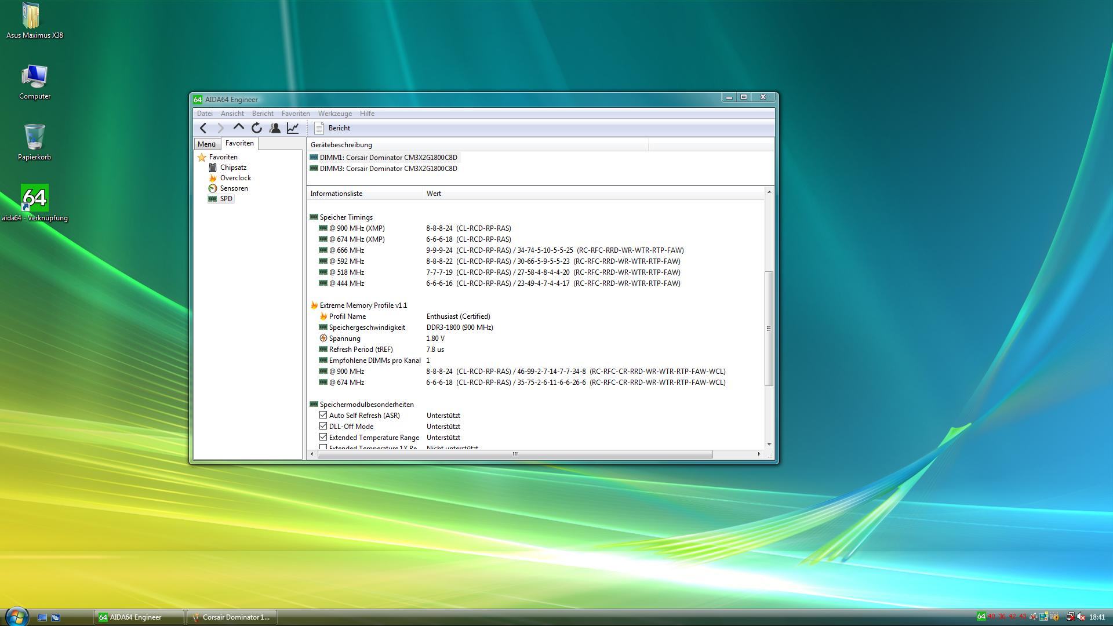Screen dimensions: 1113x626
Task: Open the Datei menu
Action: (x=205, y=114)
